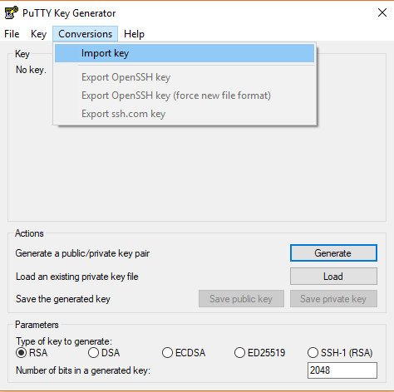Choose Import key from the Conversions menu
This screenshot has width=394, height=392.
(185, 53)
